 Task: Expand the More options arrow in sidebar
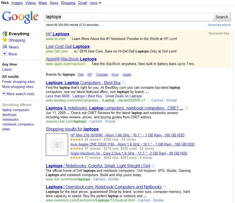pyautogui.click(x=5, y=54)
